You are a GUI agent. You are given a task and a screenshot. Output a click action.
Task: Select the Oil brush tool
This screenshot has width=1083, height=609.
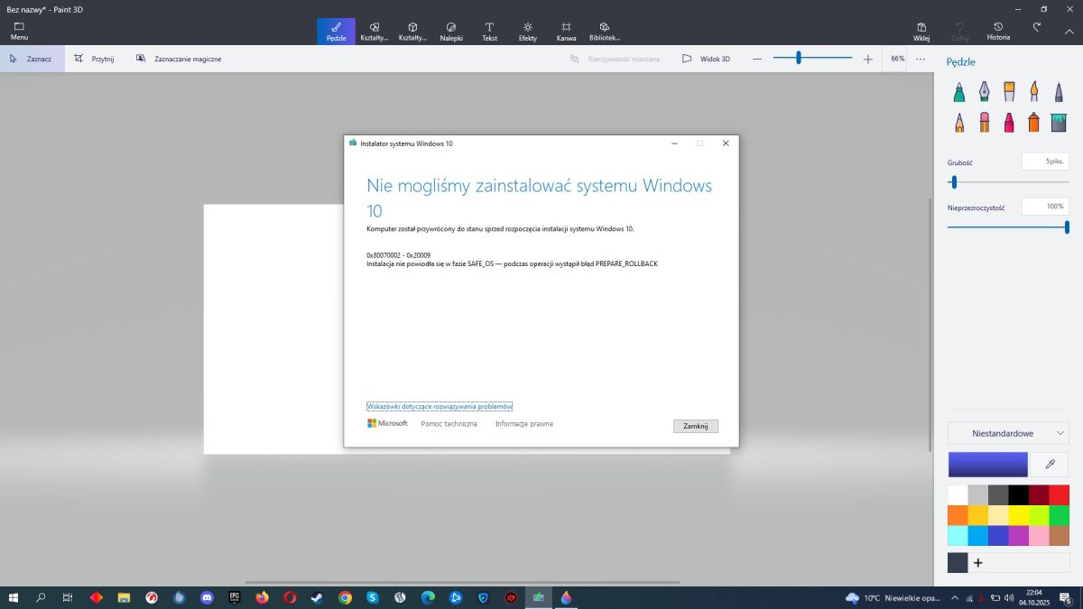coord(1009,91)
